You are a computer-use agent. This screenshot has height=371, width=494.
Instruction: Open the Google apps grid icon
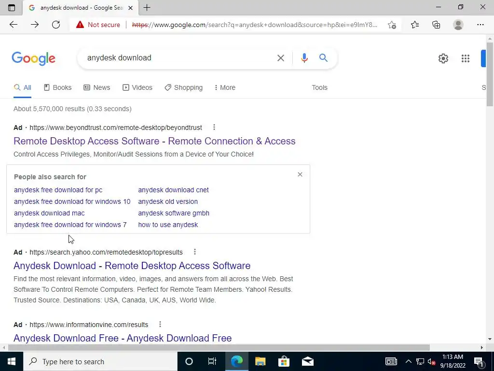(466, 58)
